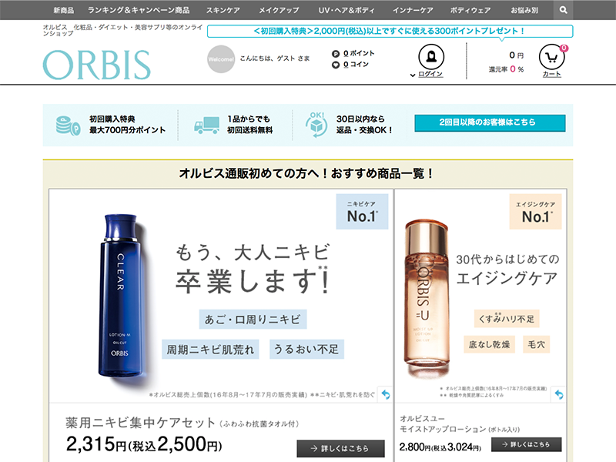Click the 周期ニキビ肌荒れ tag
This screenshot has height=462, width=616.
(210, 350)
